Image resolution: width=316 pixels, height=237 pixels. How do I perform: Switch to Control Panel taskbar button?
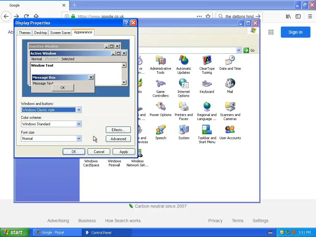[x=107, y=233]
